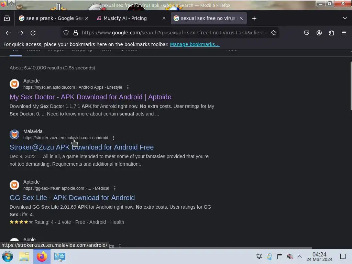The image size is (352, 264).
Task: Open options for the mysd.en.aptoide.com result
Action: pos(128,87)
